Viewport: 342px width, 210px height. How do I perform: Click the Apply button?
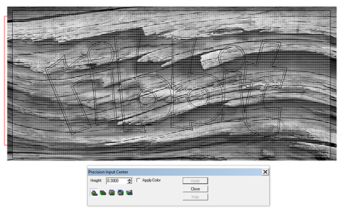pos(195,180)
